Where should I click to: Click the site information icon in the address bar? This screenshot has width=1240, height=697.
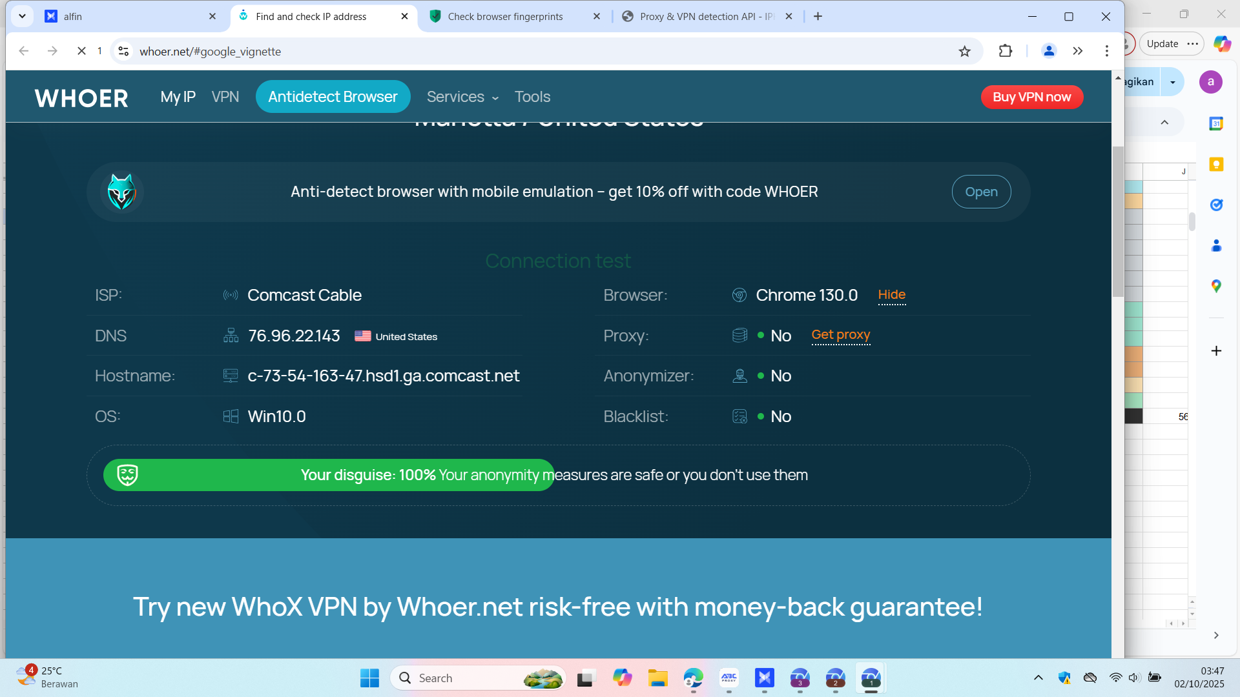tap(124, 52)
